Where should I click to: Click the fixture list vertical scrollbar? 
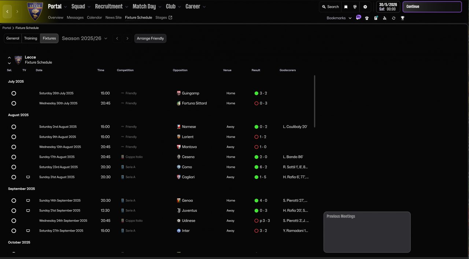click(x=314, y=101)
